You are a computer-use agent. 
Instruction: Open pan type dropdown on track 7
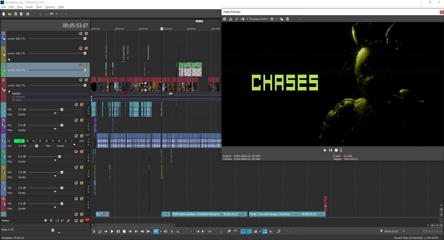tap(55, 113)
